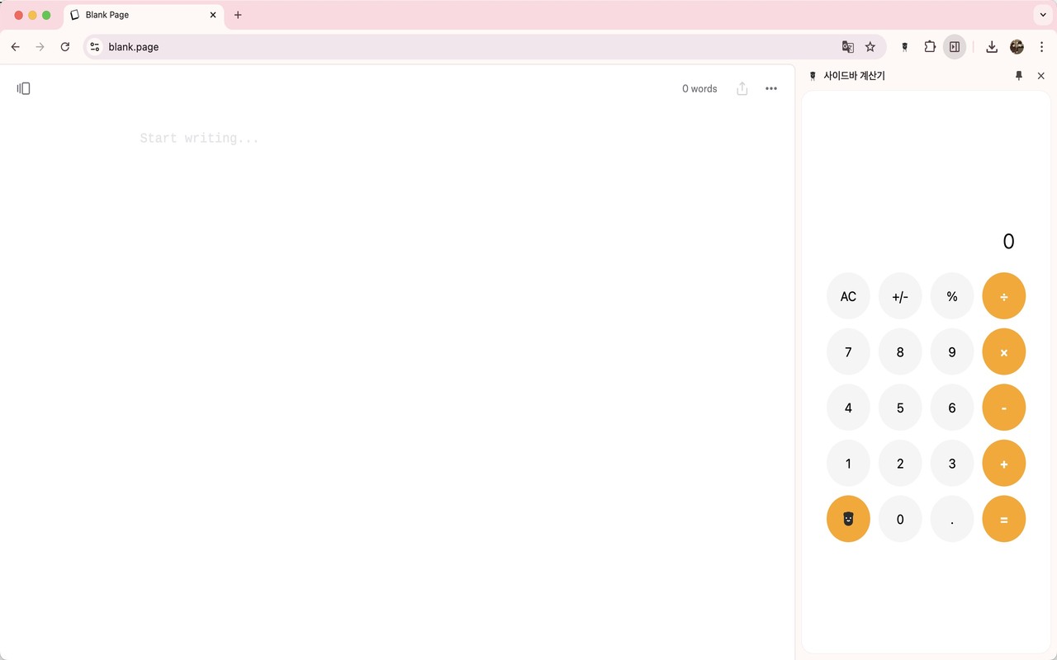Click calculator digit 5
Screen dimensions: 1057x660
(900, 408)
